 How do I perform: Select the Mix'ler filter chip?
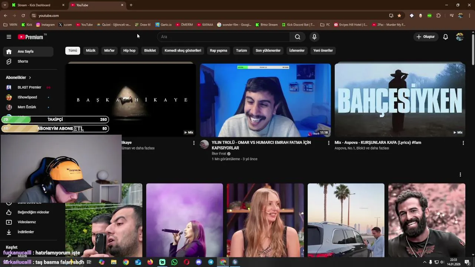coord(109,50)
